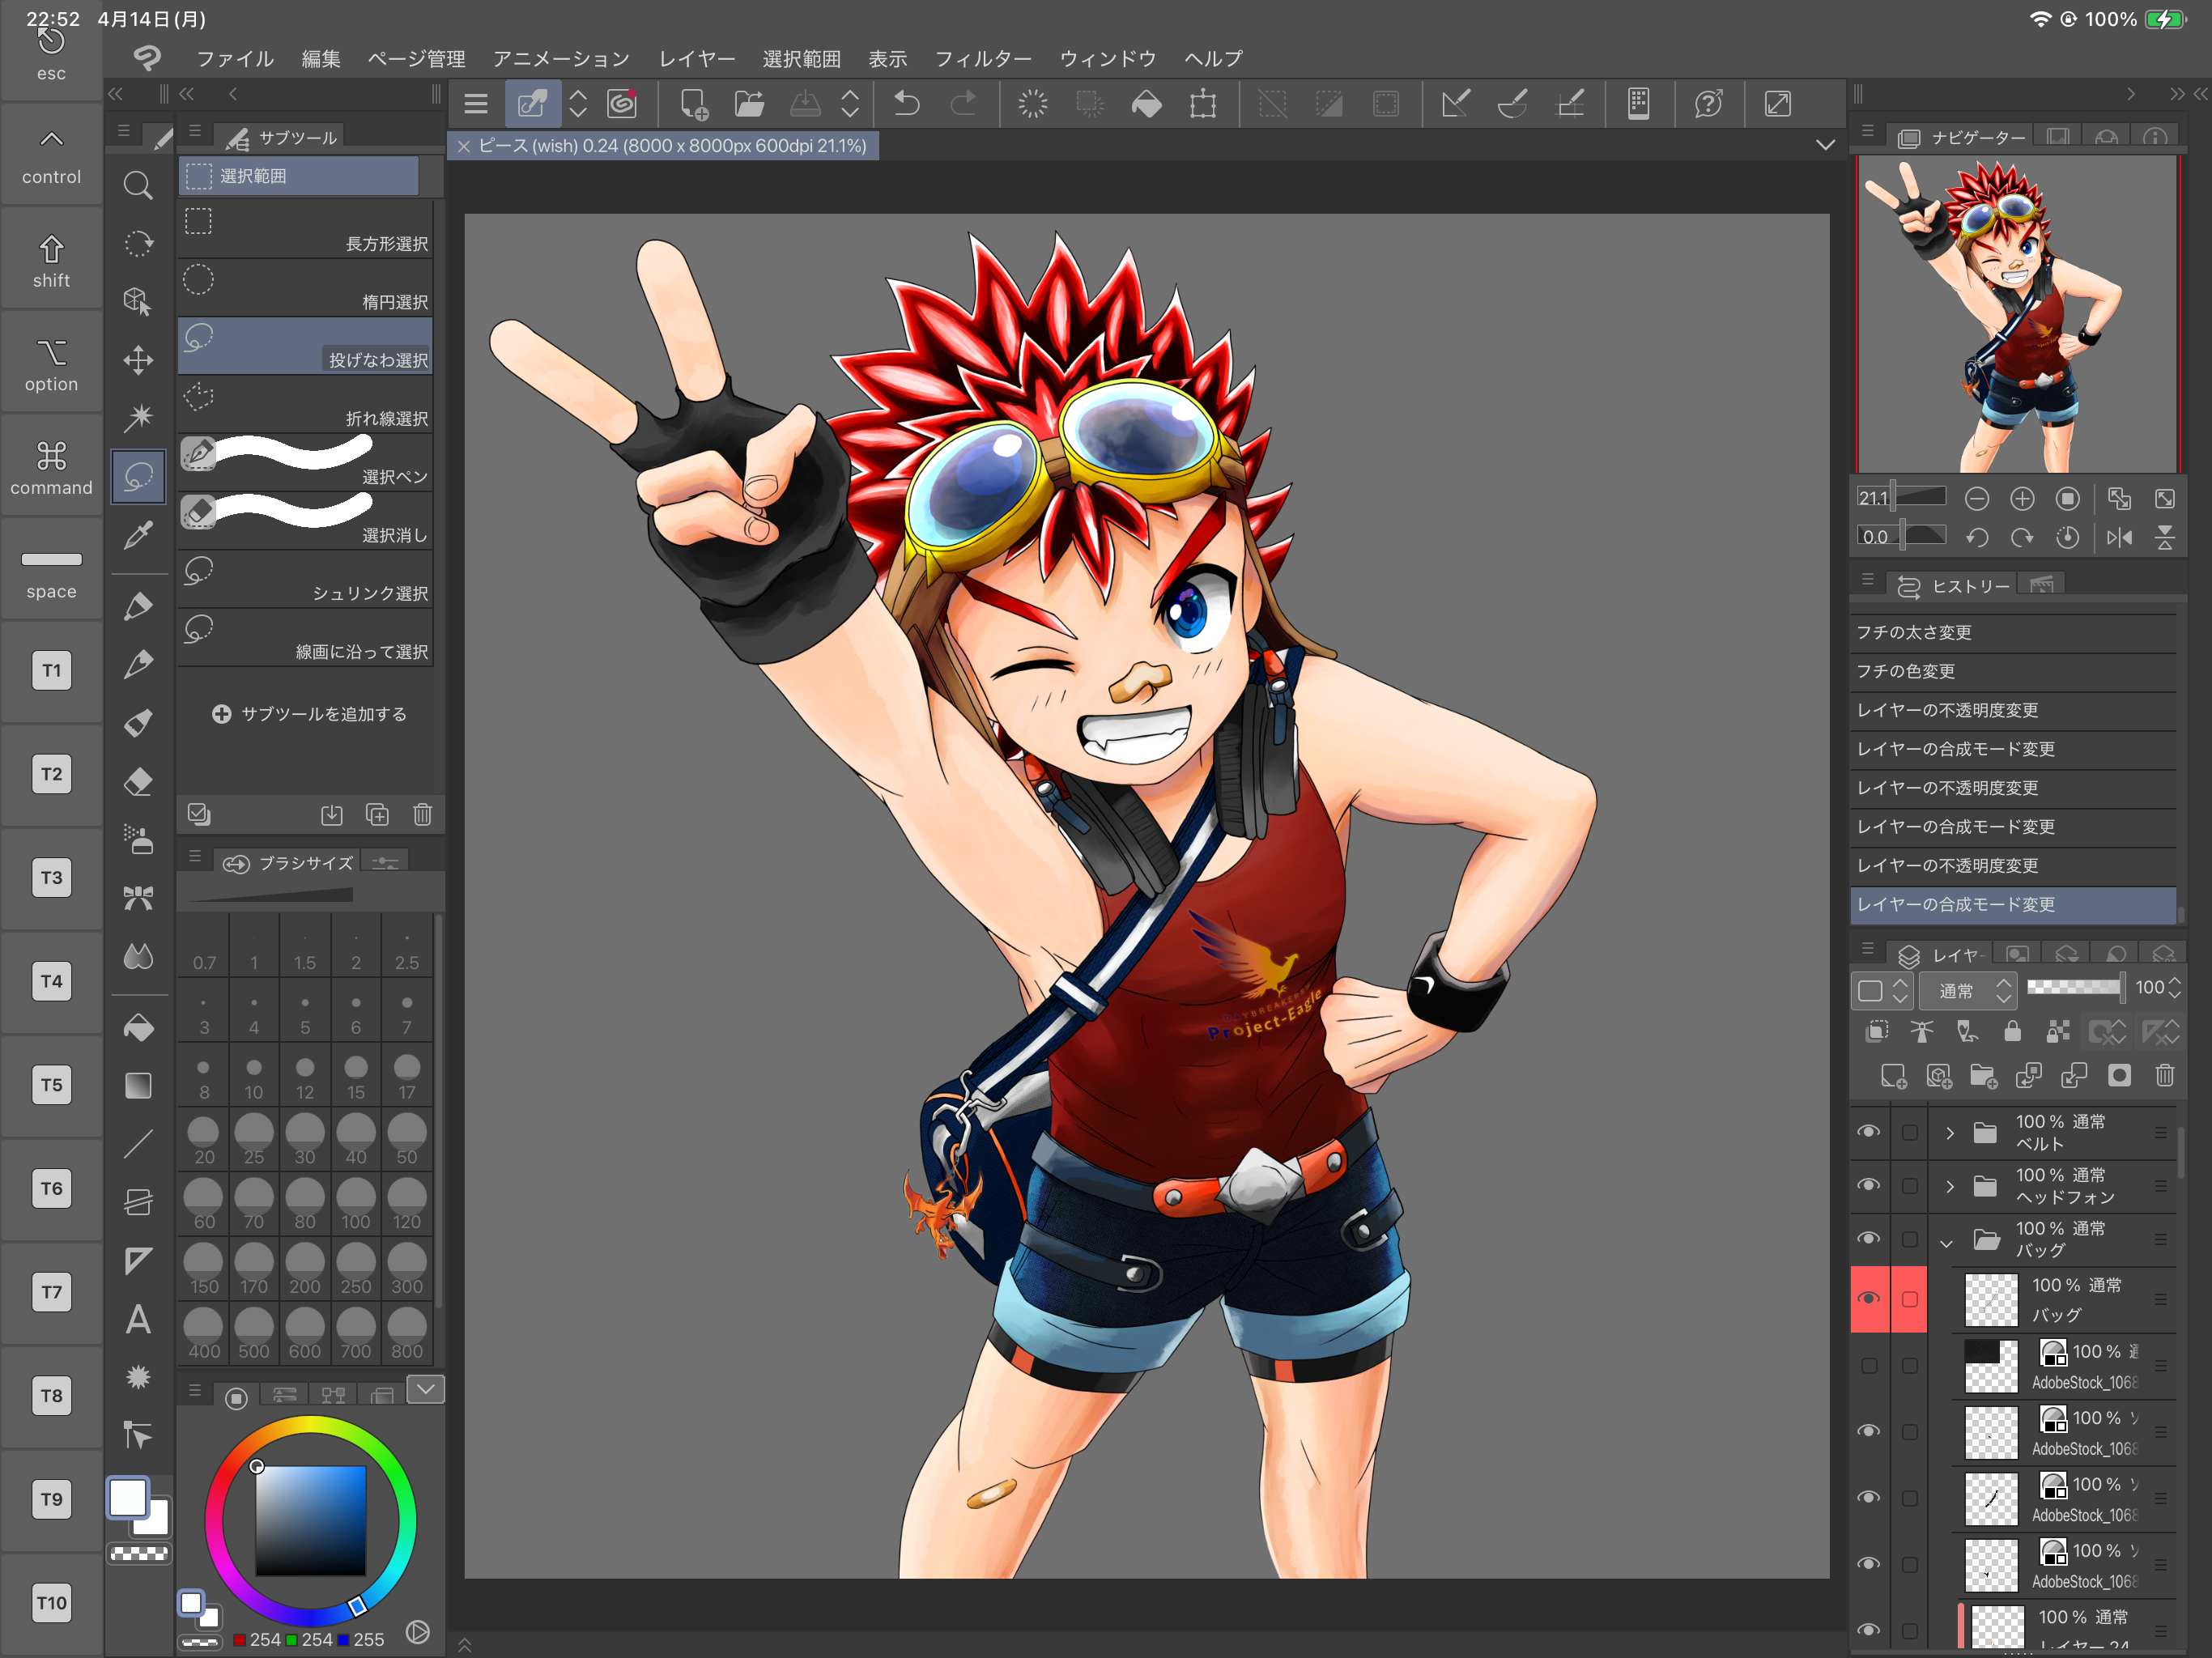Switch to the ヒストリー tab
The image size is (2212, 1658).
(1954, 586)
